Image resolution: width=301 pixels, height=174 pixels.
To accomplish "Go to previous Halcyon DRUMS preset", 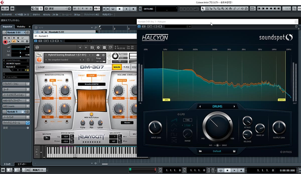I will (x=200, y=106).
